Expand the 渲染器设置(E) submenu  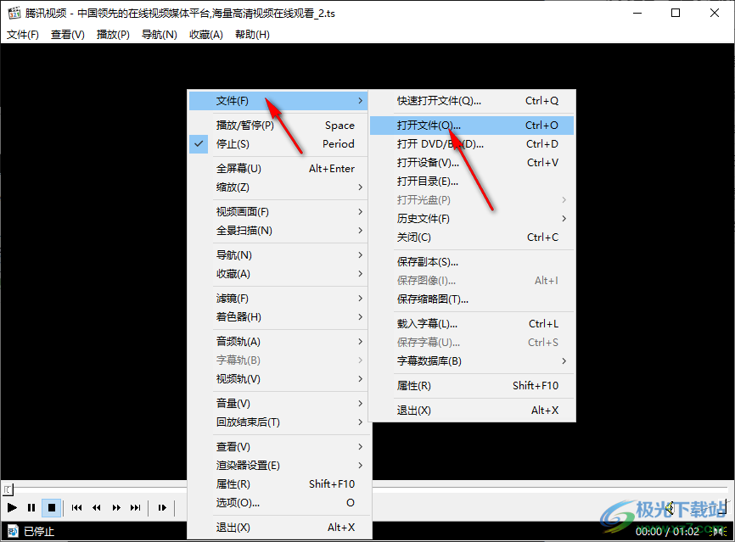(278, 466)
